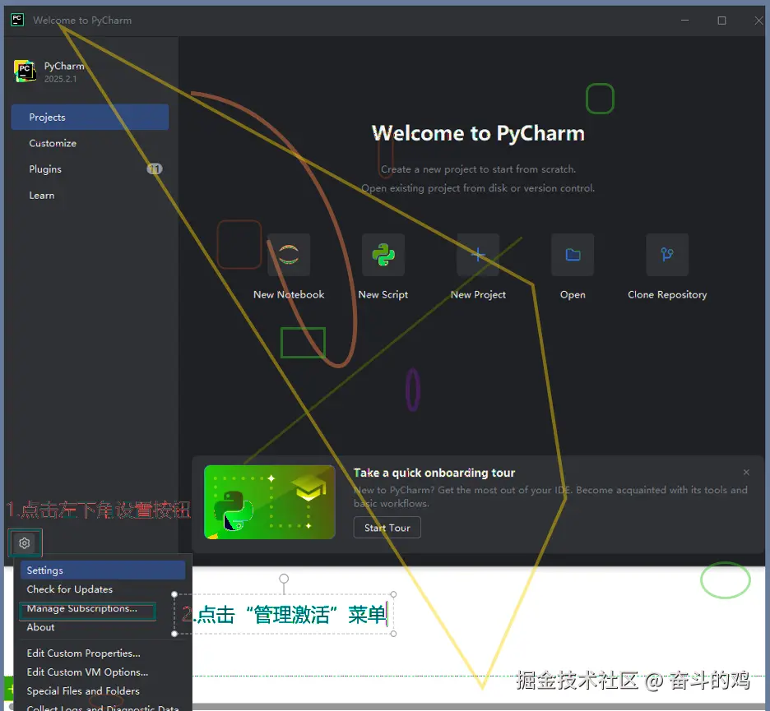Click the onboarding tour thumbnail image
Screen dimensions: 770x711
[x=270, y=502]
